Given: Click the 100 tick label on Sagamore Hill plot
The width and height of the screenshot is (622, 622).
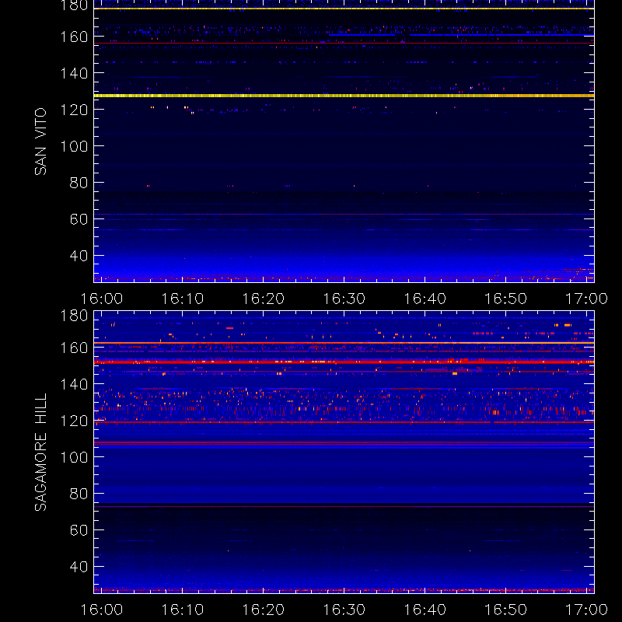Looking at the screenshot, I should 74,457.
